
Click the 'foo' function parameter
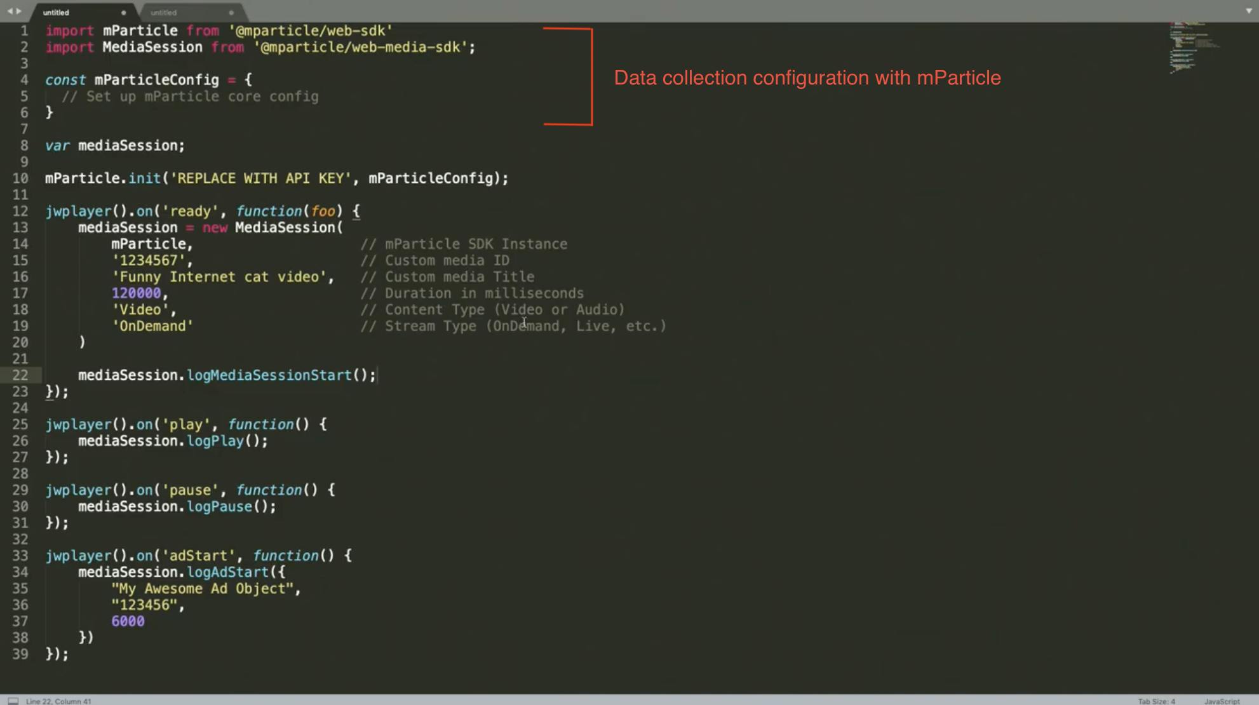click(x=323, y=211)
